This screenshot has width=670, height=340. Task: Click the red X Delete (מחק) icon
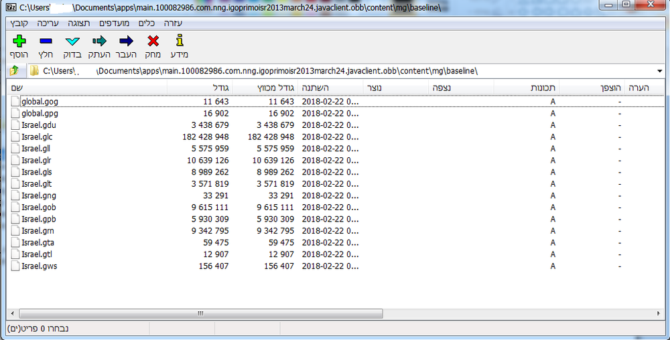tap(153, 41)
